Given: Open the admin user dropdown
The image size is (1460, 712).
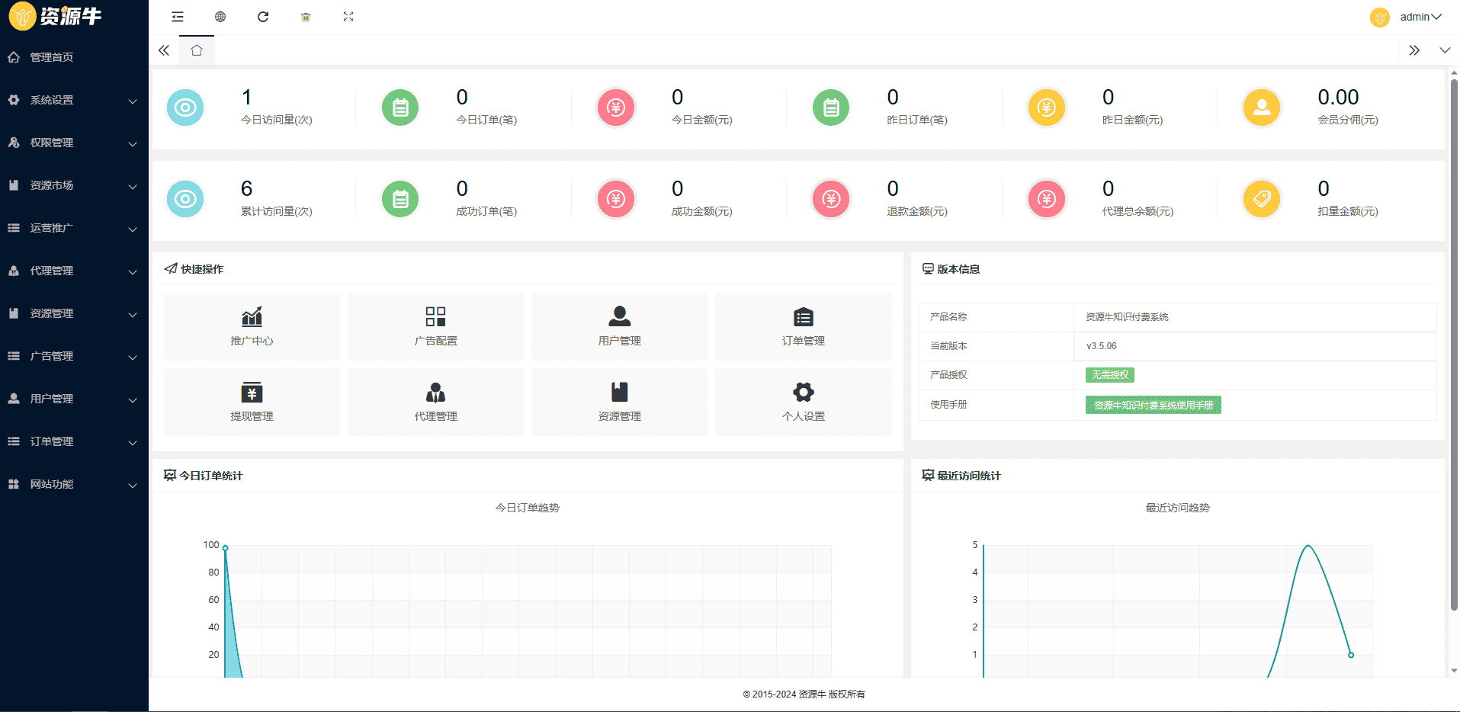Looking at the screenshot, I should point(1419,17).
